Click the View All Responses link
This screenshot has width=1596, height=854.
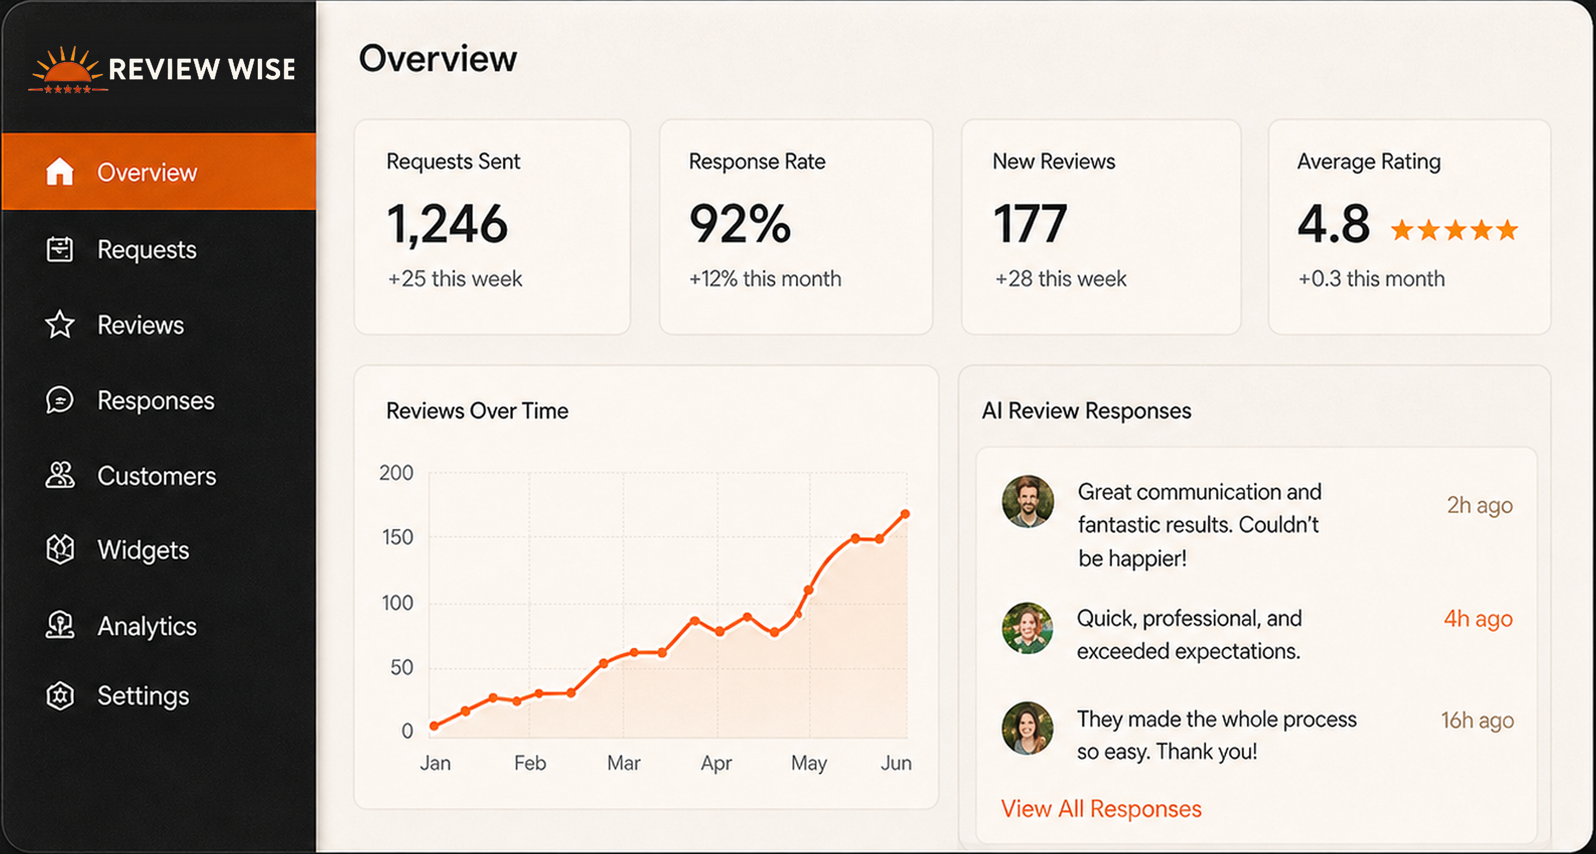click(1101, 808)
